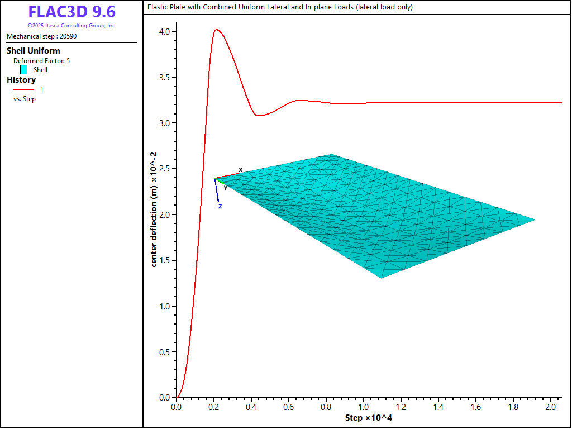572x429 pixels.
Task: Click the FLAC3D 9.6 logo title
Action: (71, 12)
